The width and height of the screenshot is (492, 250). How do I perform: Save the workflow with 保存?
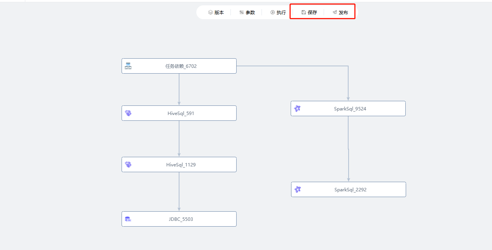coord(309,12)
